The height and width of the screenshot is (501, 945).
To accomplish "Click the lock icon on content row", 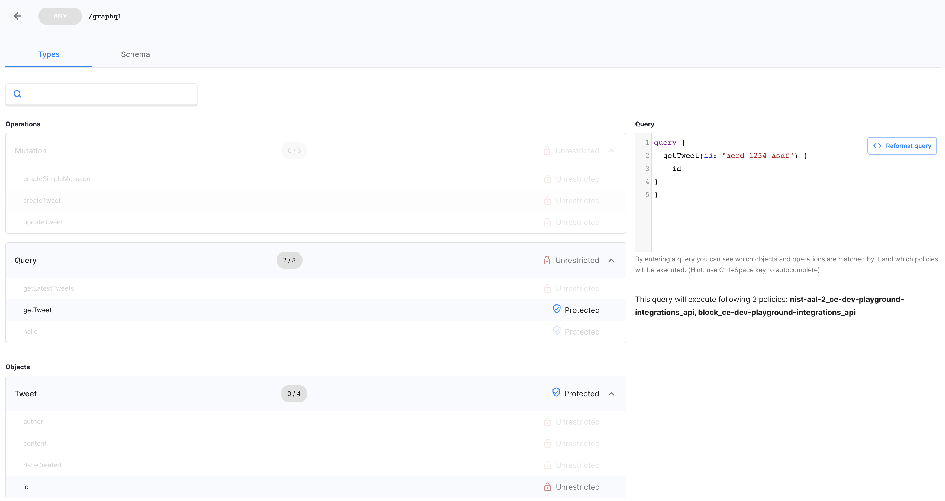I will coord(547,444).
